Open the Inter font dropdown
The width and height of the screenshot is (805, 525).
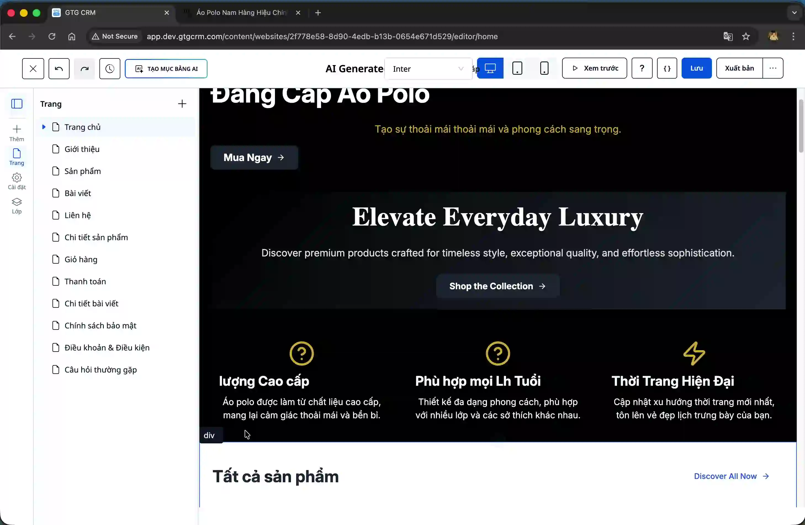tap(428, 69)
